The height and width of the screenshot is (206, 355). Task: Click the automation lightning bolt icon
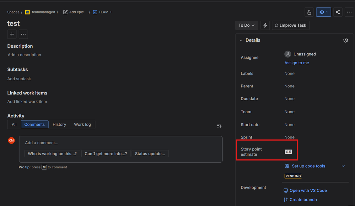[265, 25]
